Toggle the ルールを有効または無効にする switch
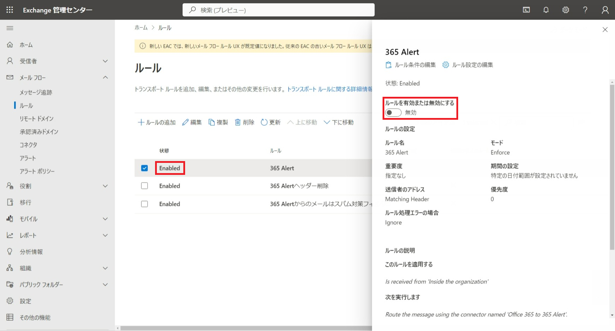This screenshot has height=331, width=615. coord(393,113)
